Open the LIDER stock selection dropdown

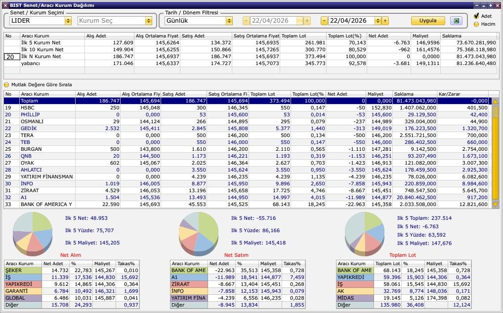tap(68, 21)
